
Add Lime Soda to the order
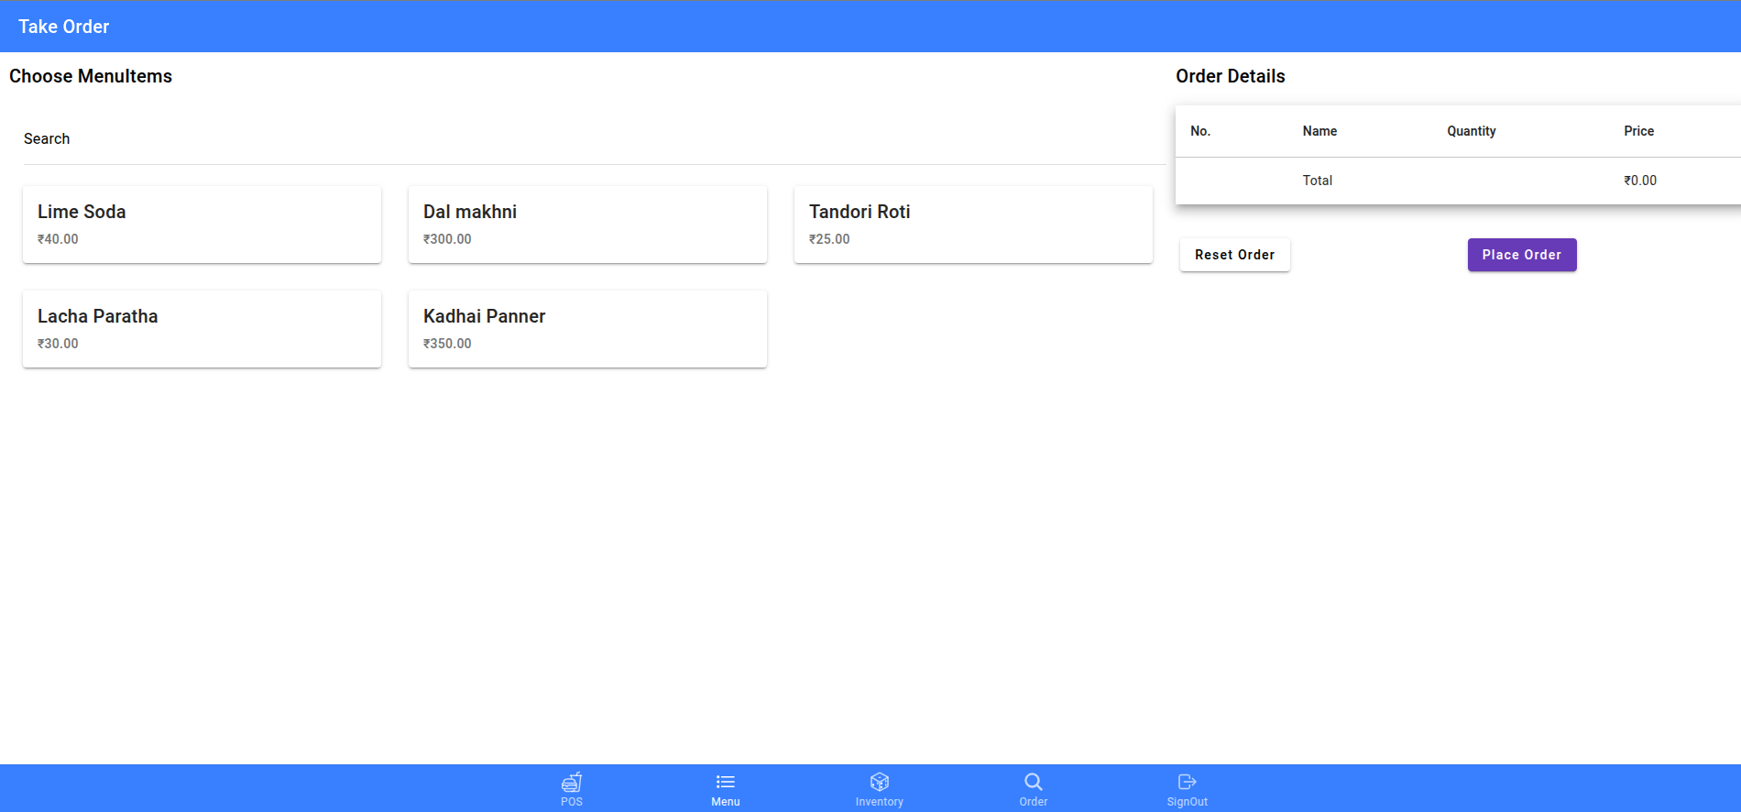(202, 225)
